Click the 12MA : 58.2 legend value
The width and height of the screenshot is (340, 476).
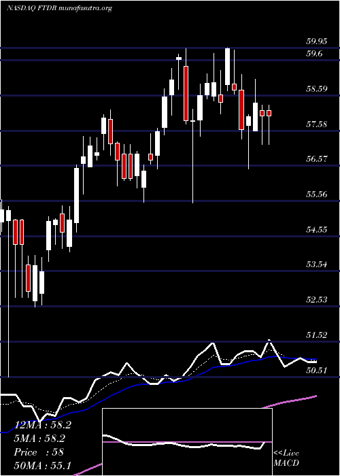(x=42, y=425)
